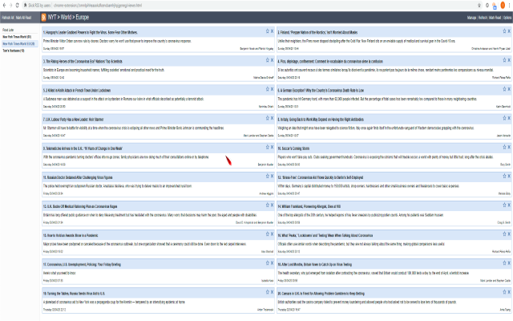Select Tom's Hardware feed in sidebar
The image size is (513, 321).
(14, 51)
